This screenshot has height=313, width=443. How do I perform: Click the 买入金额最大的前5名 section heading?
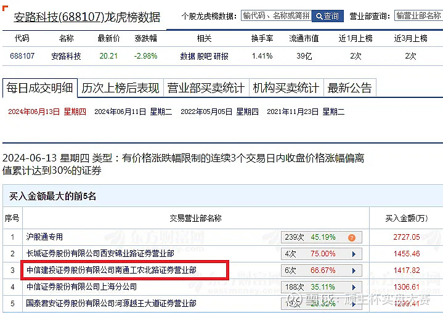[x=52, y=196]
